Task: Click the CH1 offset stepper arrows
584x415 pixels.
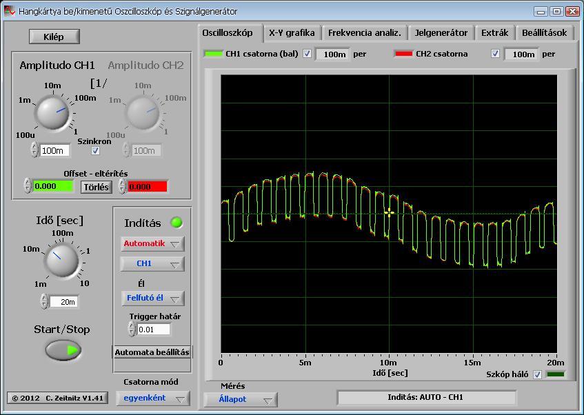Action: 28,186
